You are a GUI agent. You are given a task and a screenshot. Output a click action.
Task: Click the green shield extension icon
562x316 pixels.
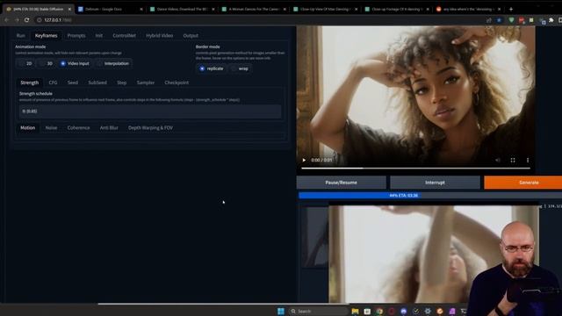511,20
